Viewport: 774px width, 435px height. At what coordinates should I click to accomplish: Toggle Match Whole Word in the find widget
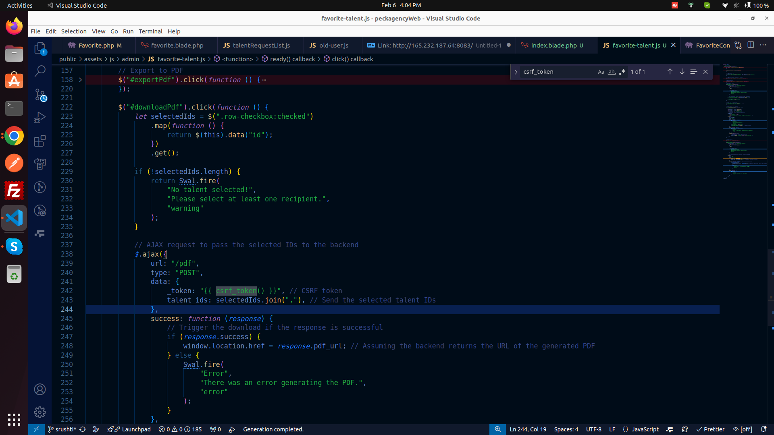(x=612, y=72)
